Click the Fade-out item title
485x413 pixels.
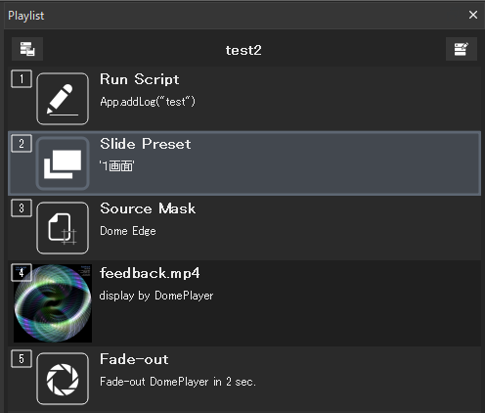coord(134,359)
